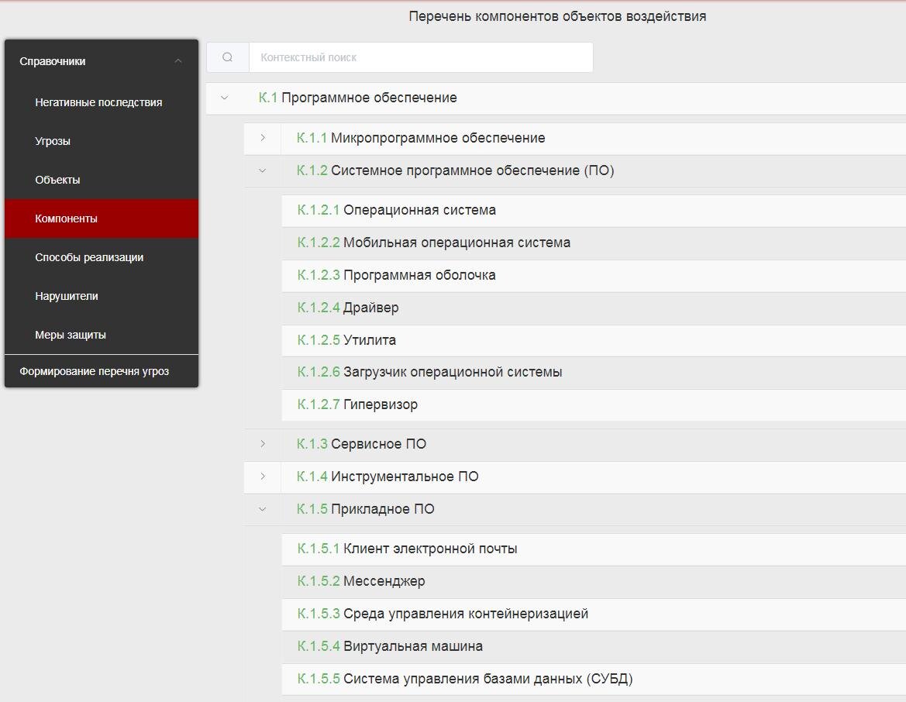Open Формирование перечня угроз

click(x=94, y=370)
